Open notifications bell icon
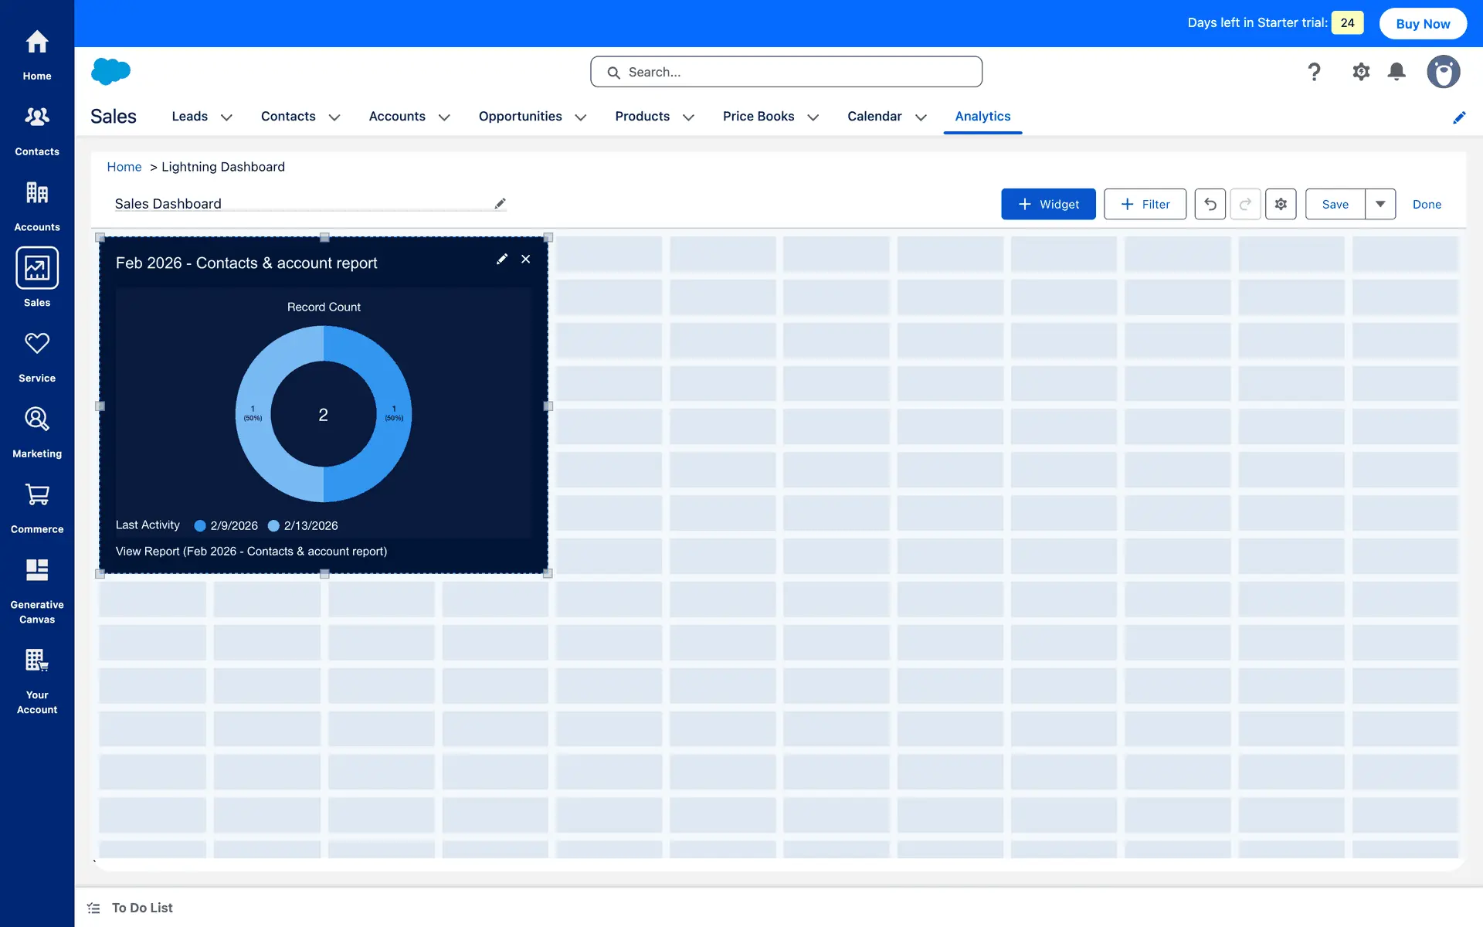This screenshot has width=1483, height=927. tap(1396, 72)
